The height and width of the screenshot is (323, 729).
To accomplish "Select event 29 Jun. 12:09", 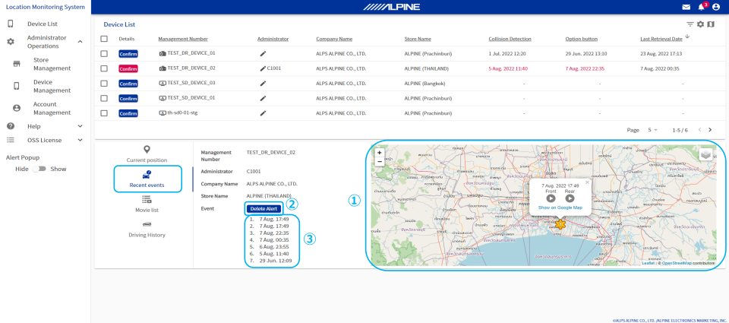I will [276, 261].
